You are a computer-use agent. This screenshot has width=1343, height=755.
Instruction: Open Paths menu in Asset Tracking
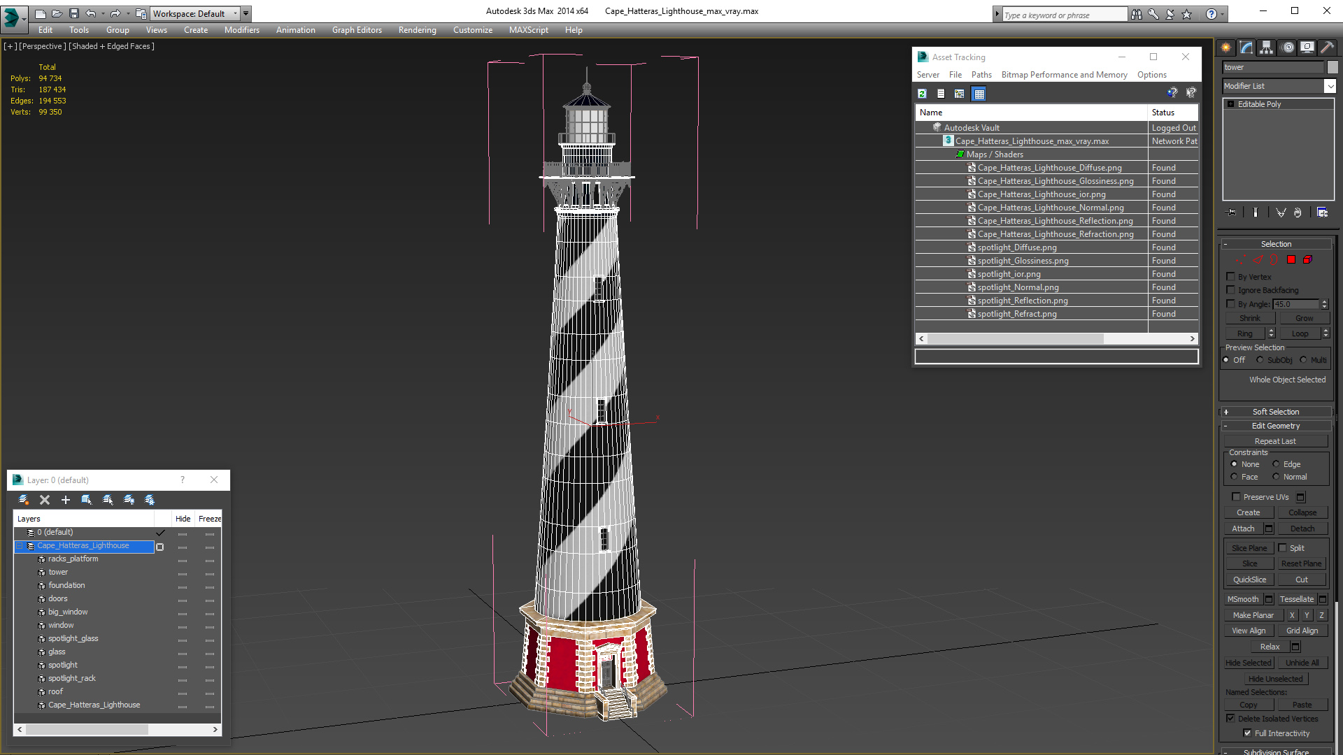tap(981, 75)
